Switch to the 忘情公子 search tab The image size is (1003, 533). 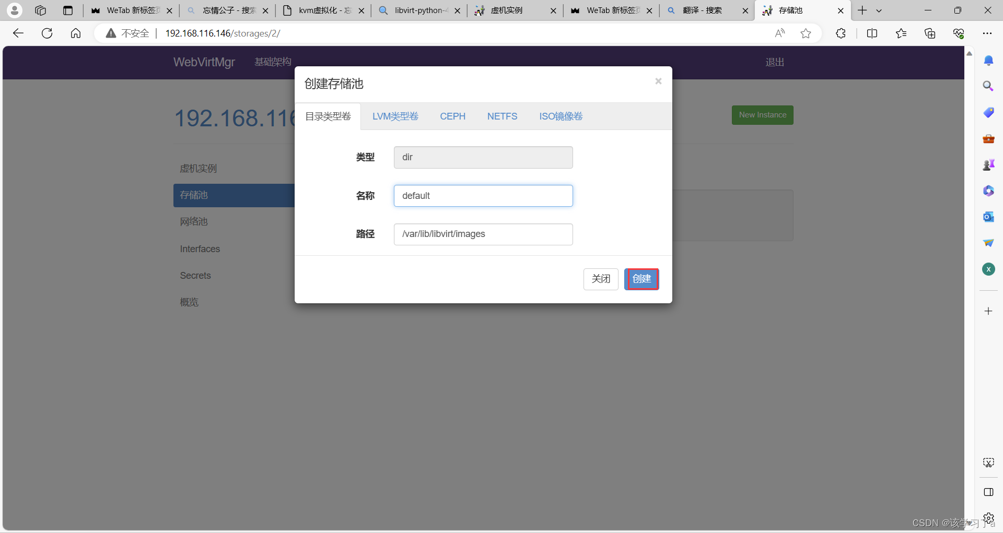click(228, 10)
